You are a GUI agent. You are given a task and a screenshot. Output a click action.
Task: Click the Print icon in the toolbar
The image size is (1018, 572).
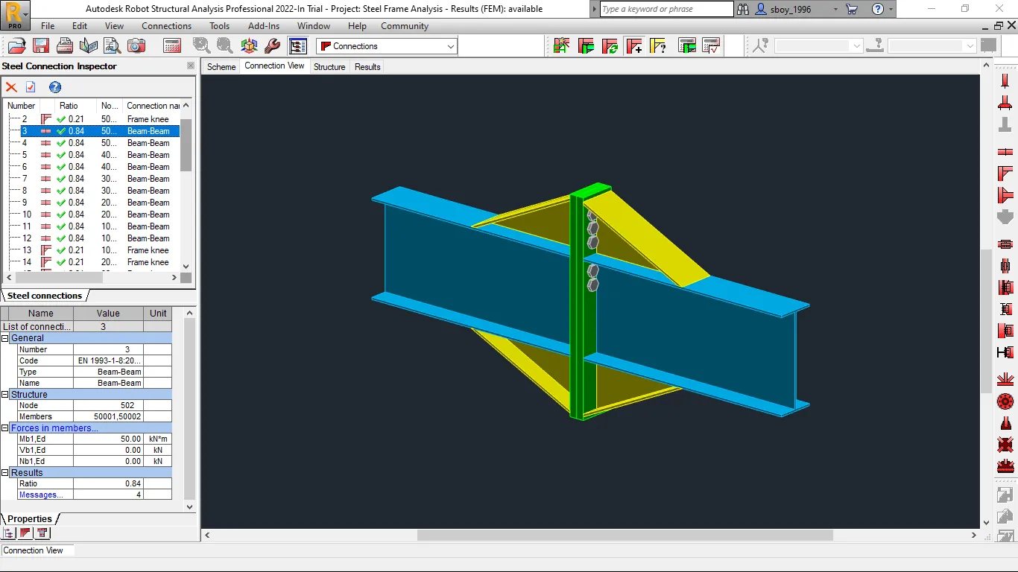[65, 46]
